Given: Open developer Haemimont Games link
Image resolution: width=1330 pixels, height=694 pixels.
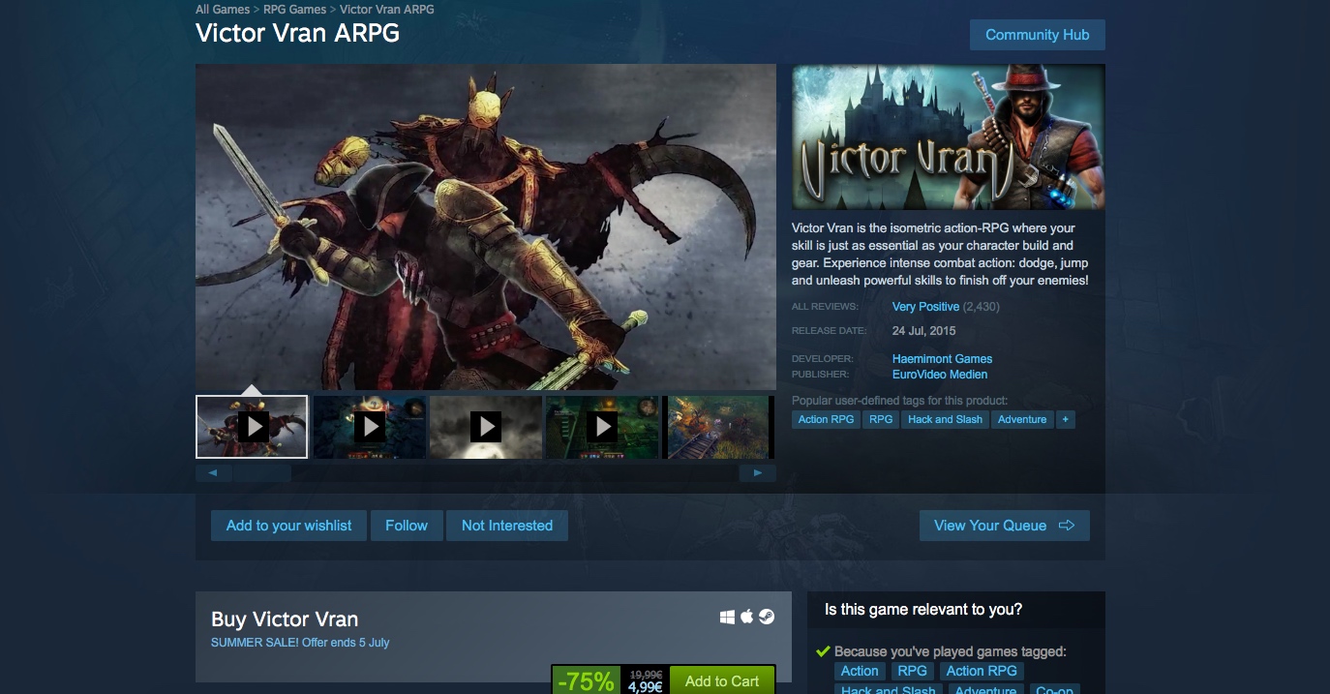Looking at the screenshot, I should (943, 359).
